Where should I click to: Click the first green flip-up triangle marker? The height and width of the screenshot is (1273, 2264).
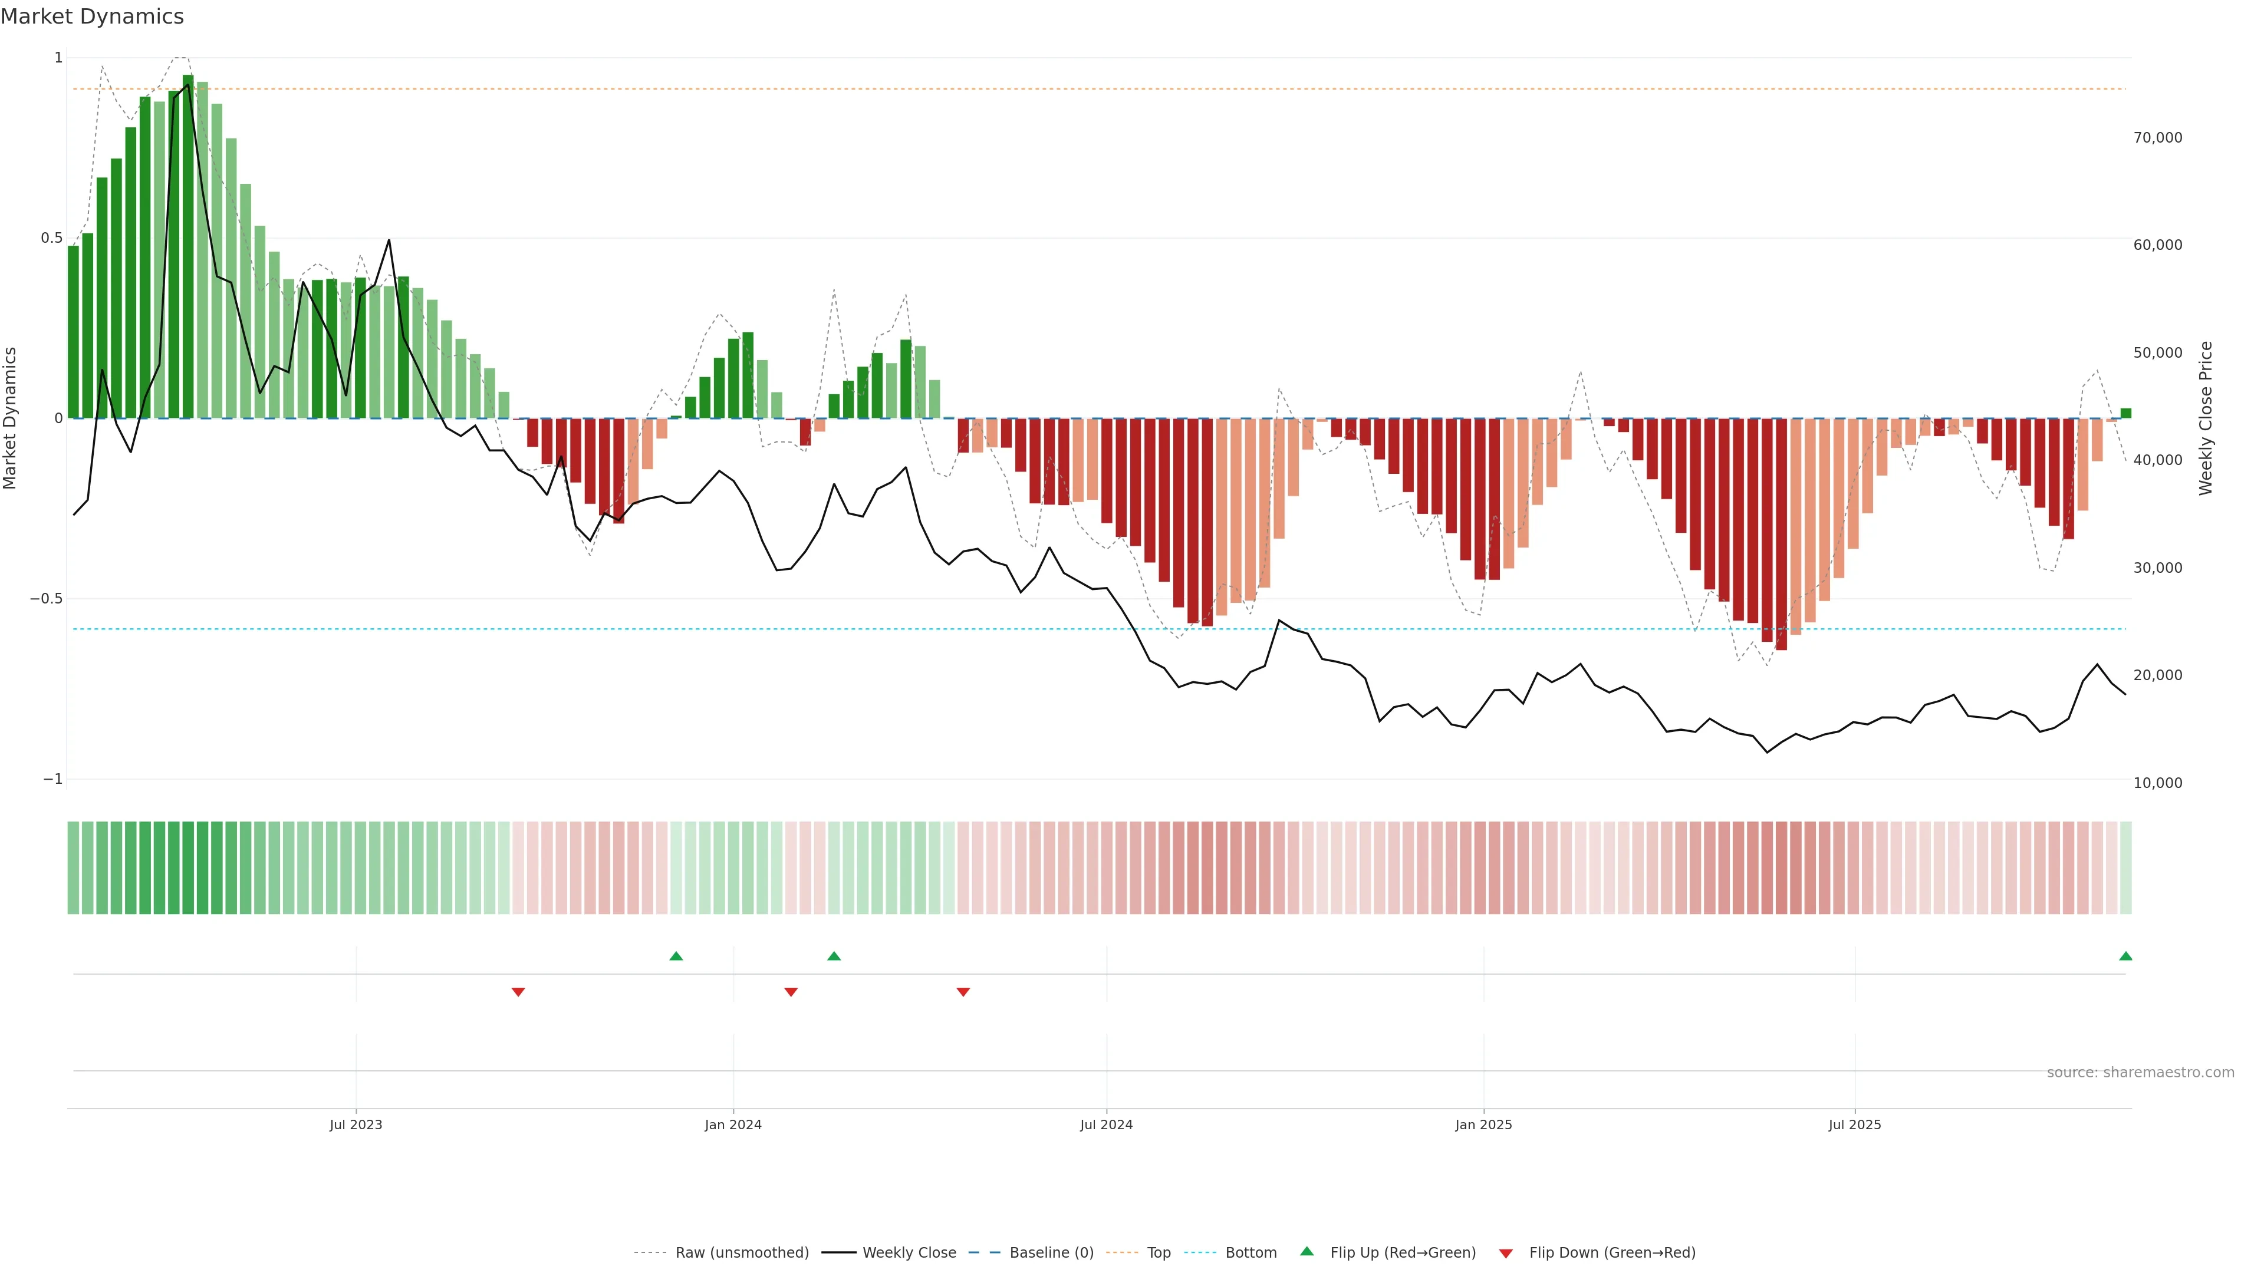676,956
